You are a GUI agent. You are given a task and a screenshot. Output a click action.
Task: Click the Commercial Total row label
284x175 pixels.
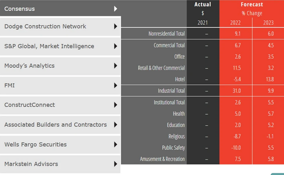(169, 45)
